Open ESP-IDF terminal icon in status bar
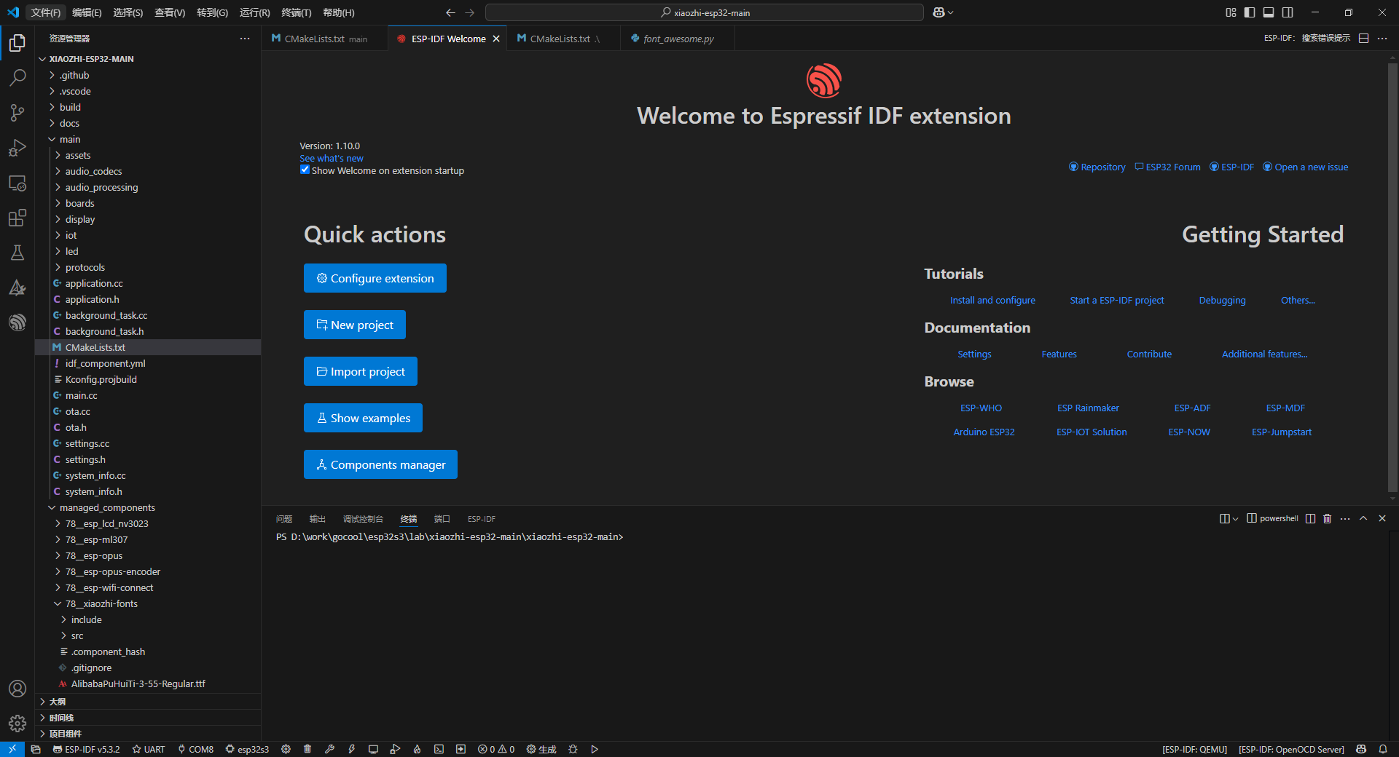The height and width of the screenshot is (757, 1399). tap(439, 749)
